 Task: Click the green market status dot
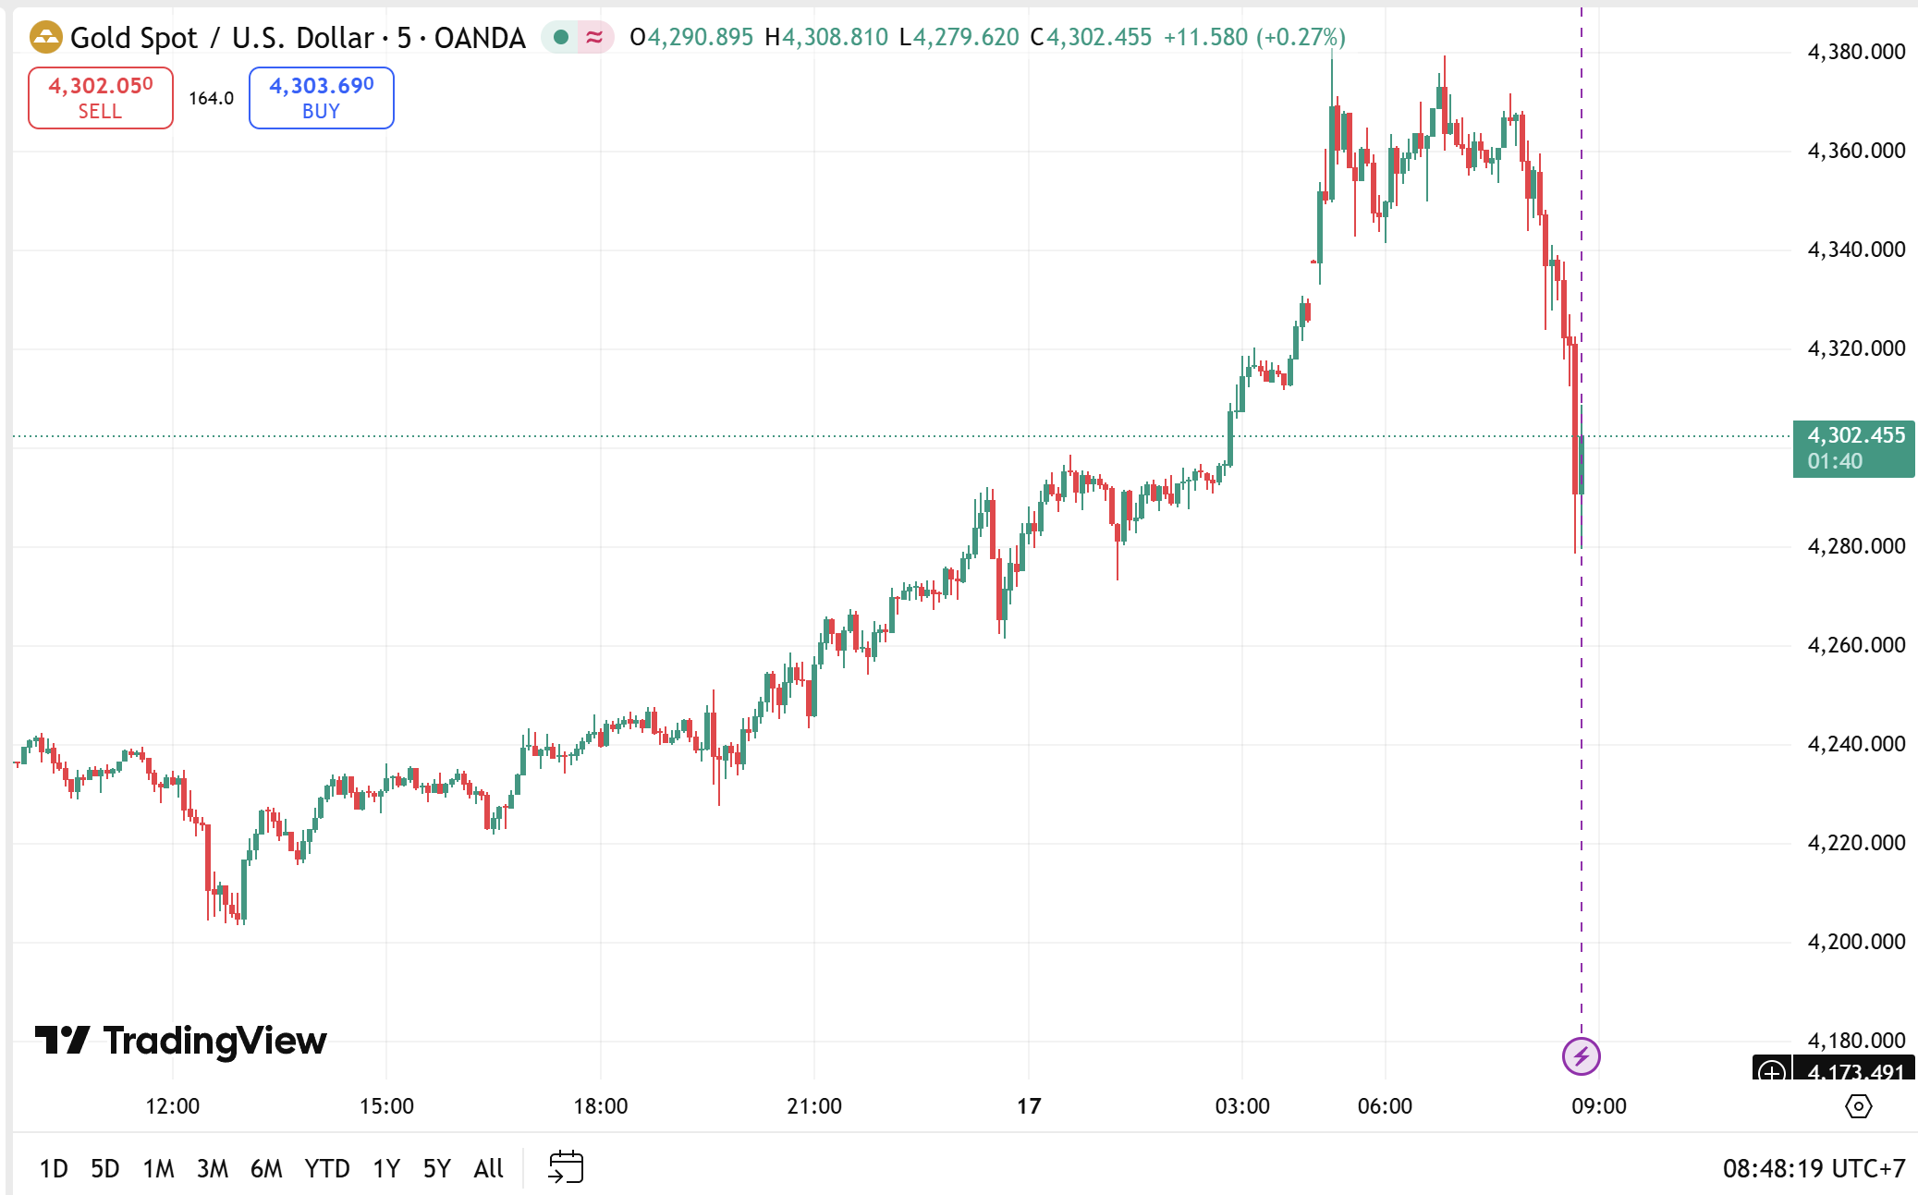[560, 38]
